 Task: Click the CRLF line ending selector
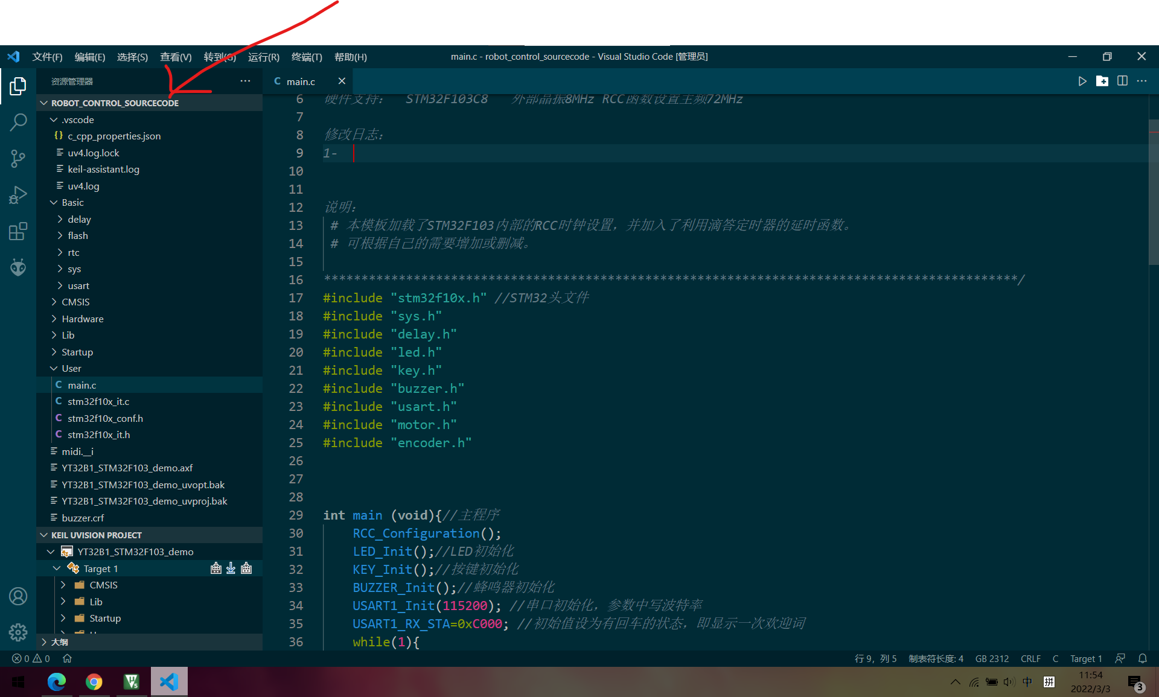pyautogui.click(x=1030, y=658)
